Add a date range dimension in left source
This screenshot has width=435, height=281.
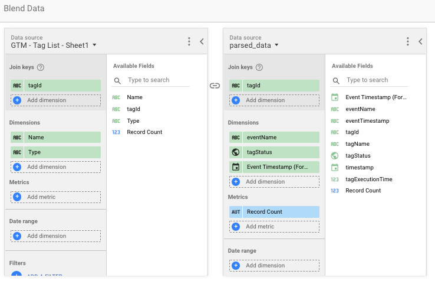pos(55,236)
